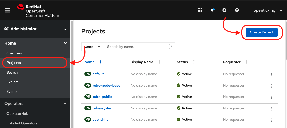The image size is (287, 128).
Task: Open kebab menu for kube-public project
Action: coord(272,97)
